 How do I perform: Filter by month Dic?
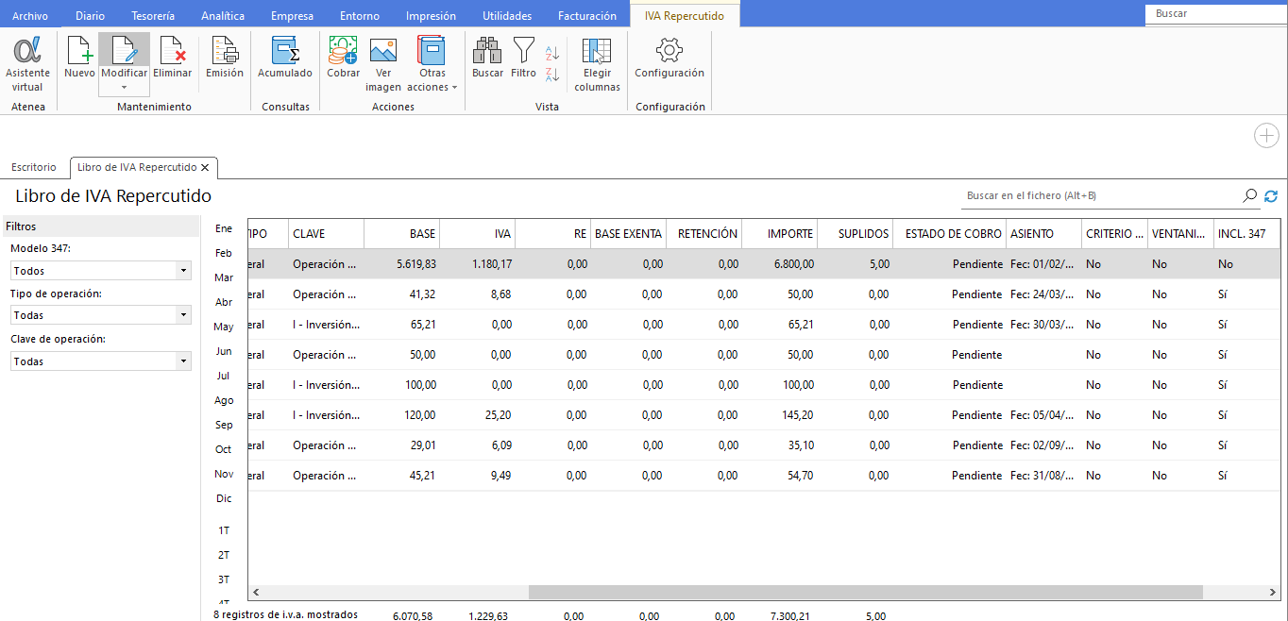point(224,498)
